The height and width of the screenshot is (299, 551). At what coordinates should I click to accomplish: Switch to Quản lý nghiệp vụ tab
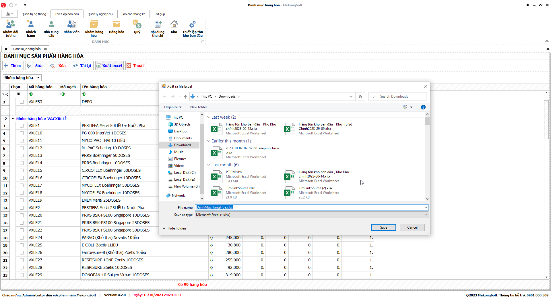click(100, 14)
